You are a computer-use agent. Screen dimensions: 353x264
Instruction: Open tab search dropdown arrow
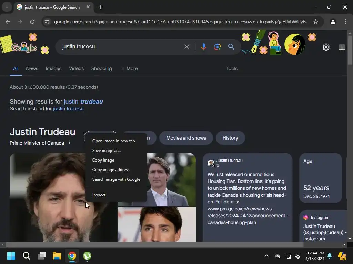(7, 7)
